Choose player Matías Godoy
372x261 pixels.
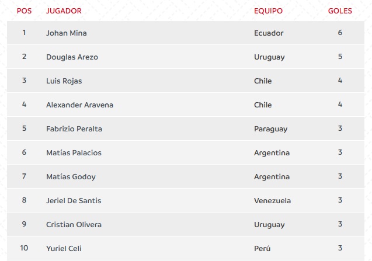[71, 177]
